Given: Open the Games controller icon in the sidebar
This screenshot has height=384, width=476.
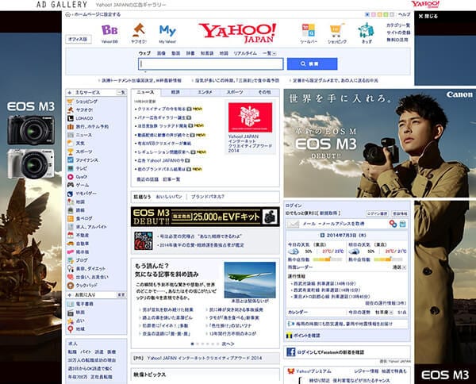Looking at the screenshot, I should (x=71, y=185).
